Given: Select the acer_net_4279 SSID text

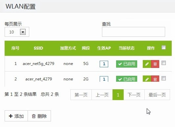Looking at the screenshot, I should (38, 79).
